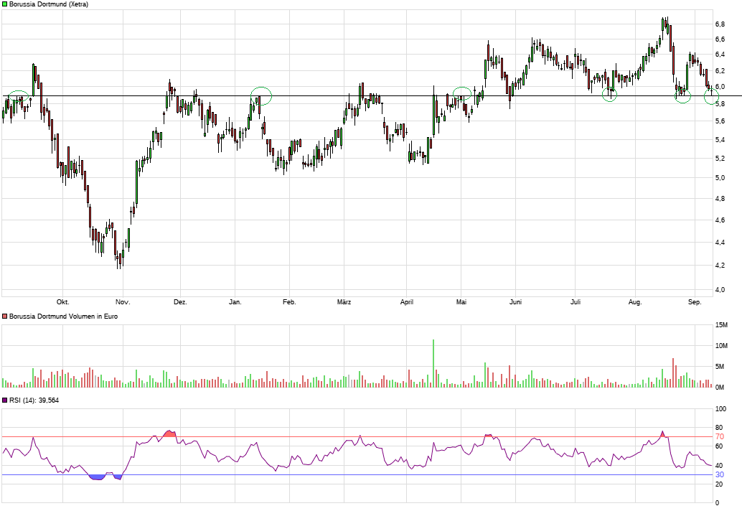Click the green Borussia Dortmund (Xetra) legend square

(x=5, y=4)
